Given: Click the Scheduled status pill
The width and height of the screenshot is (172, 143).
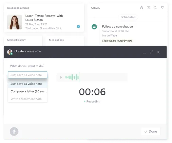Looking at the screenshot, I should 128,17.
